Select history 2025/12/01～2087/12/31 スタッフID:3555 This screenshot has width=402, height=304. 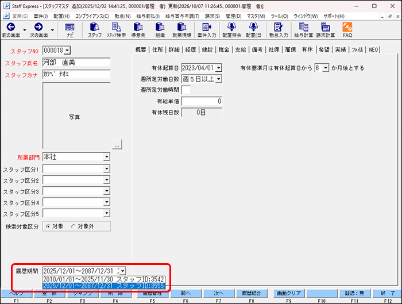103,286
